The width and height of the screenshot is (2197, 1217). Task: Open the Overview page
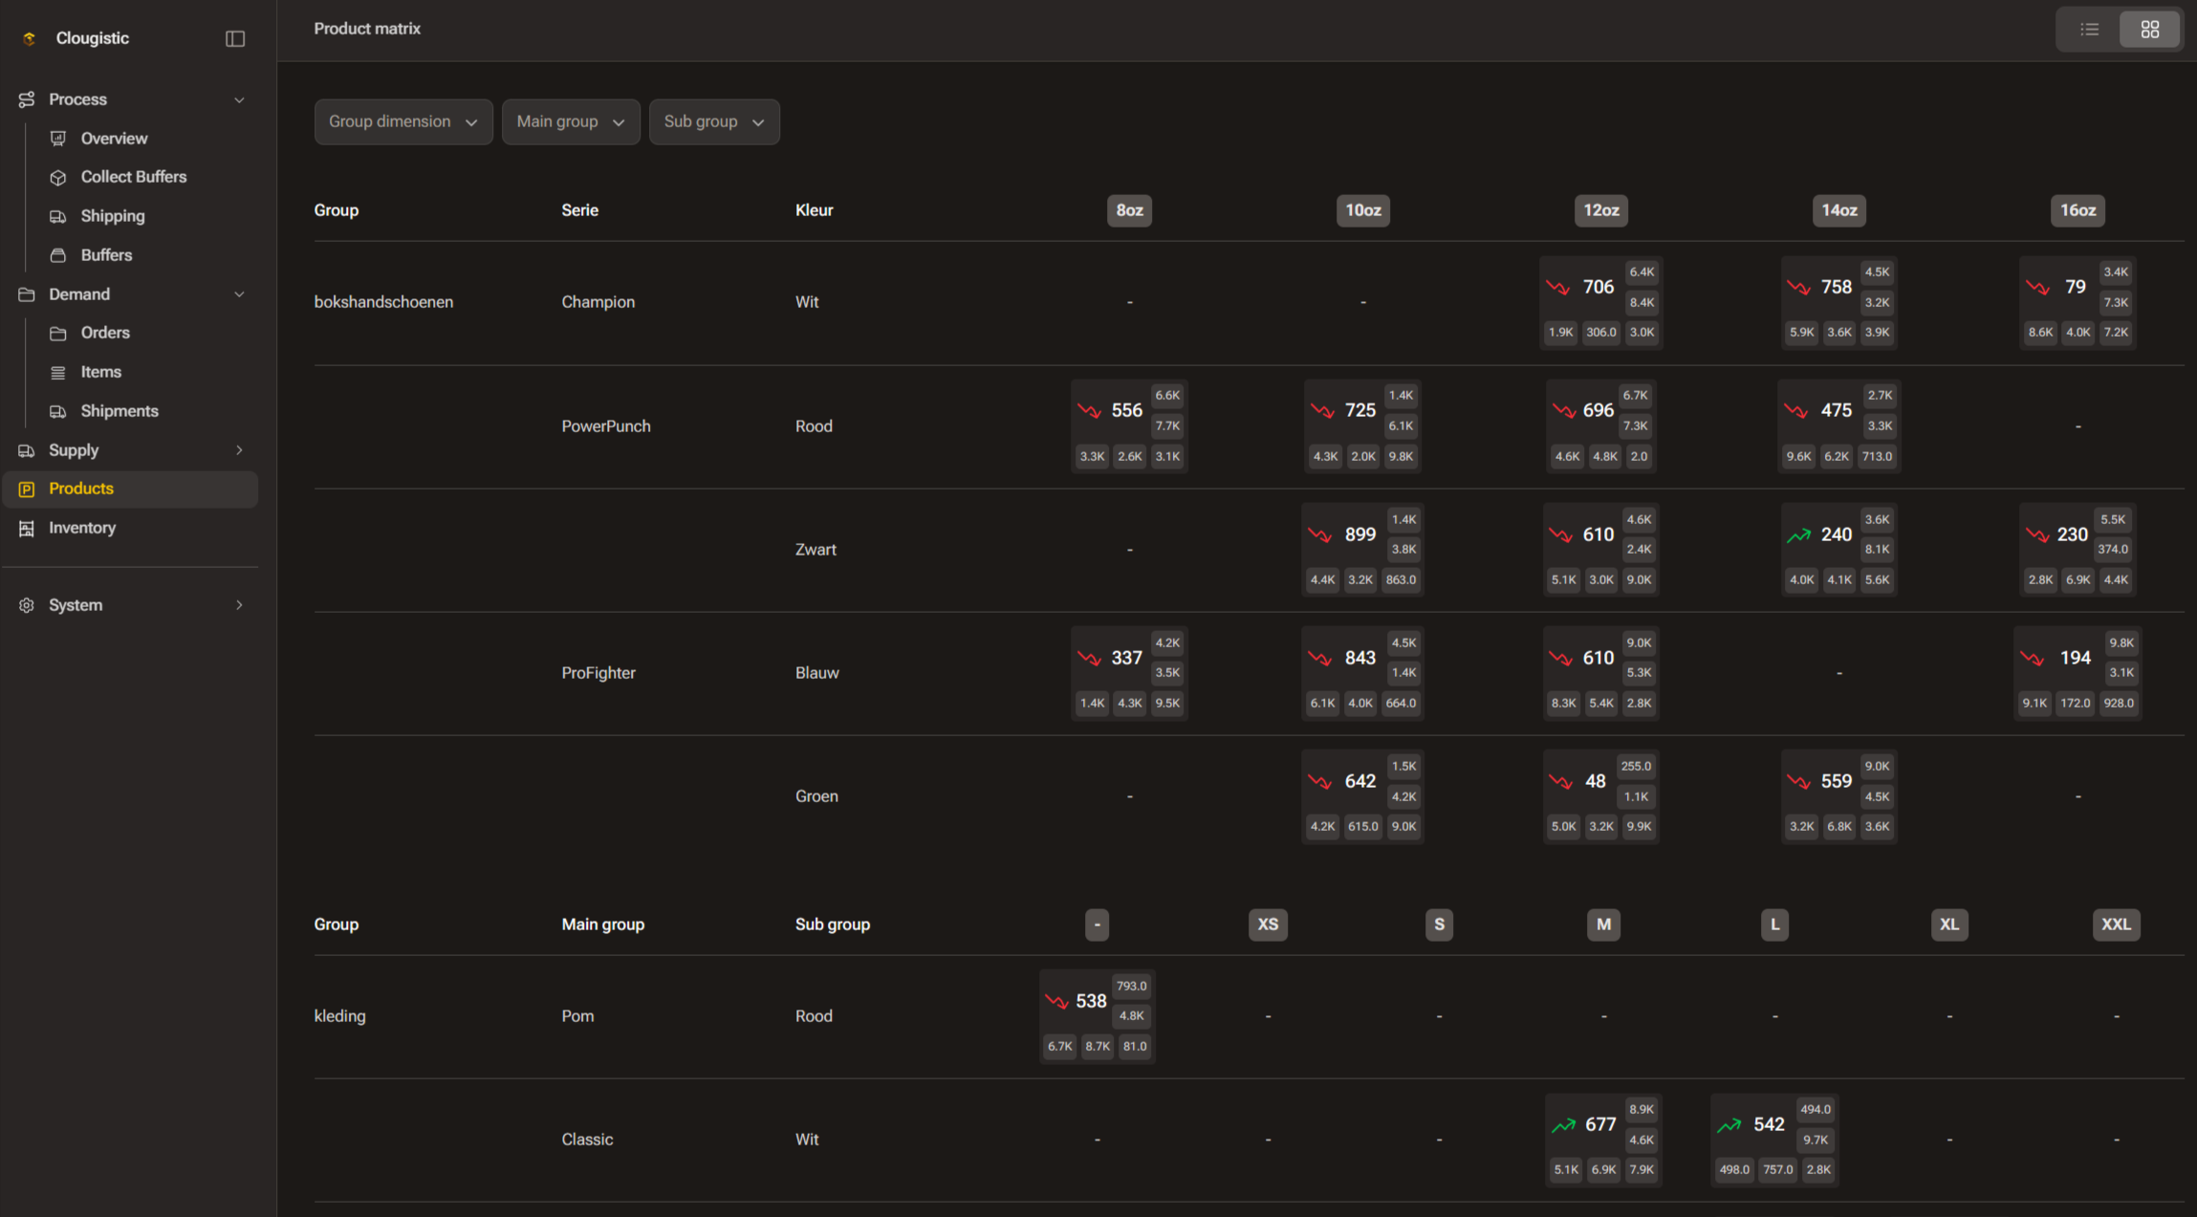114,139
